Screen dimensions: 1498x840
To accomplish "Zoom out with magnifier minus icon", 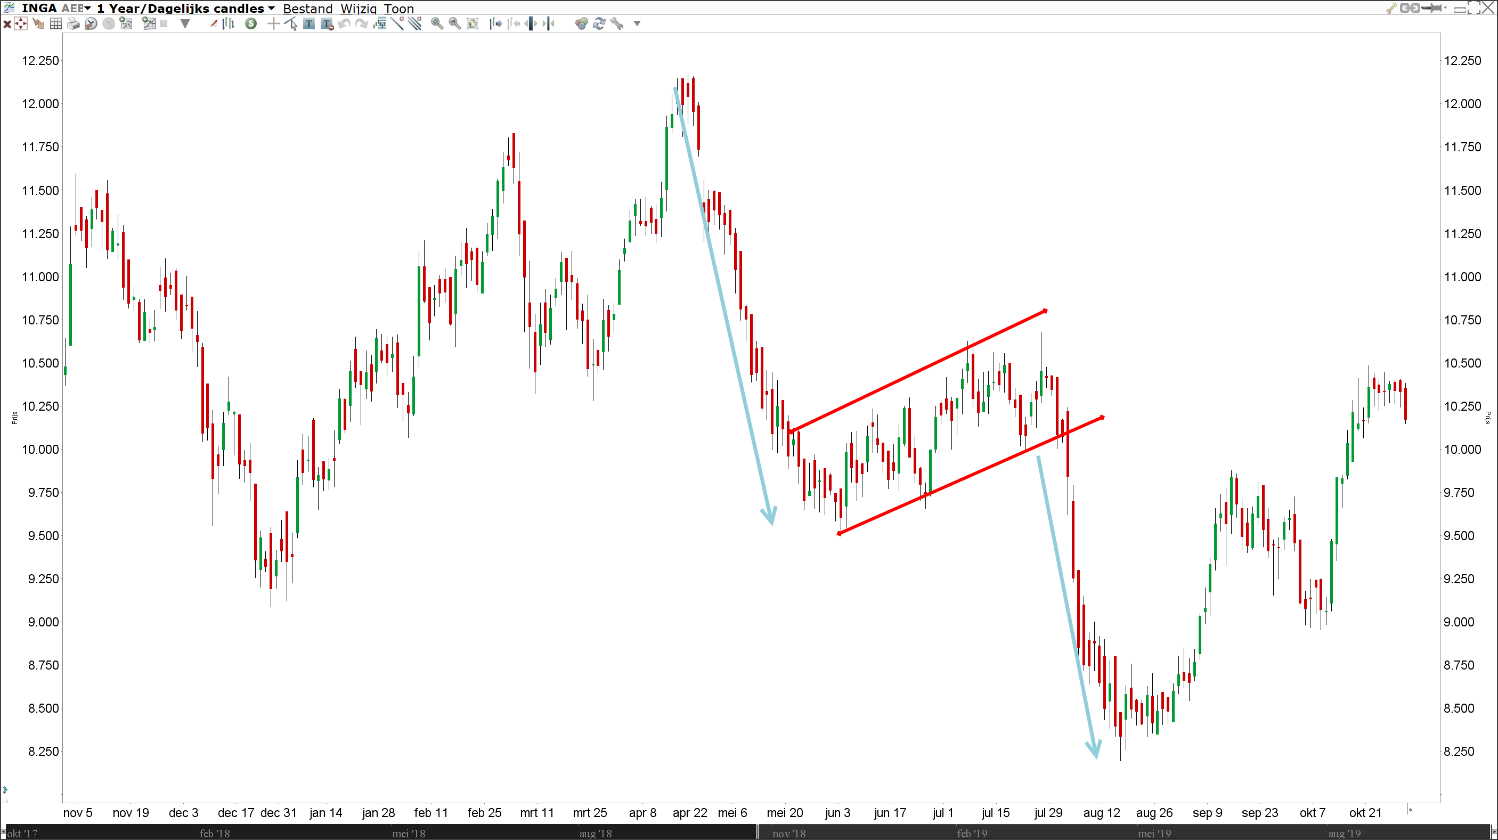I will pos(455,24).
